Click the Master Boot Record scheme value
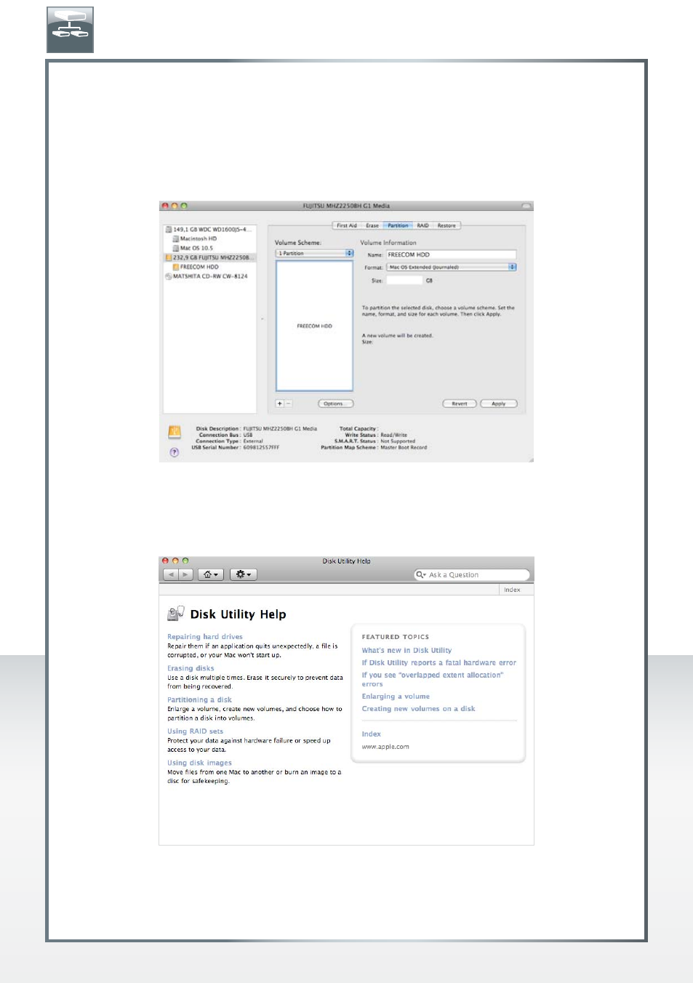Image resolution: width=693 pixels, height=983 pixels. pos(404,448)
